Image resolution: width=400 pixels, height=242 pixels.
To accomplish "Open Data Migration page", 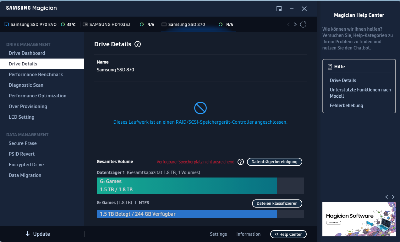I will 42,175.
